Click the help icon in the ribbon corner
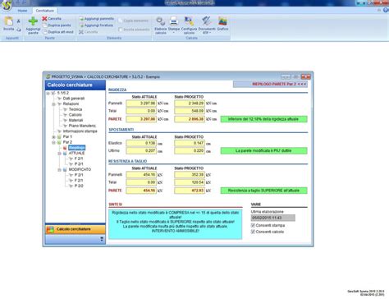The height and width of the screenshot is (299, 389). 386,10
